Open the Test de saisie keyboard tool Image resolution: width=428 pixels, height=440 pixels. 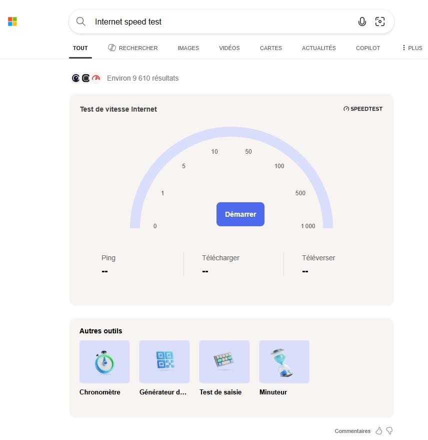[x=224, y=362]
